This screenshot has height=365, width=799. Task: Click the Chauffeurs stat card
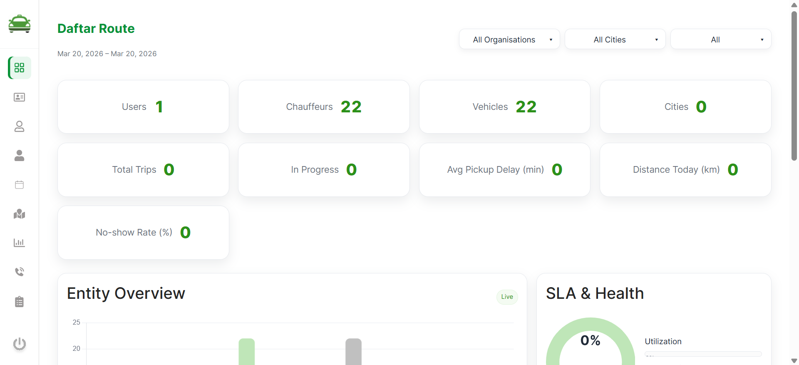tap(324, 107)
